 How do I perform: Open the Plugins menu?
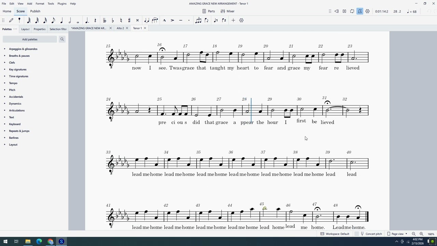click(62, 3)
